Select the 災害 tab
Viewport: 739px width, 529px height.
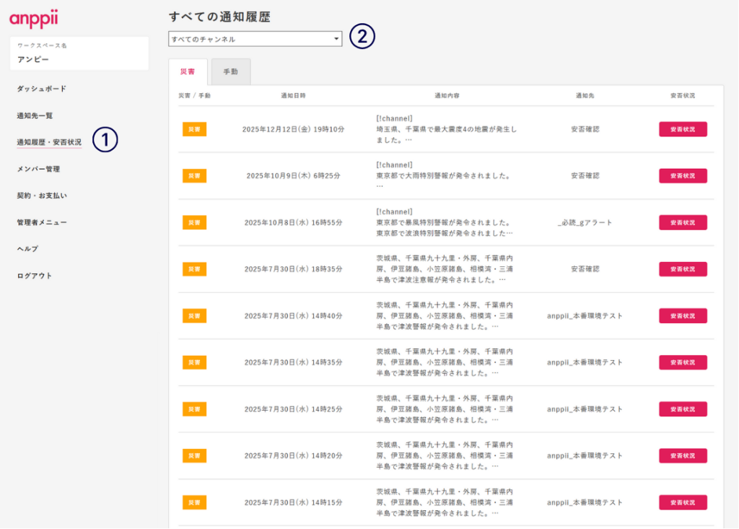188,72
